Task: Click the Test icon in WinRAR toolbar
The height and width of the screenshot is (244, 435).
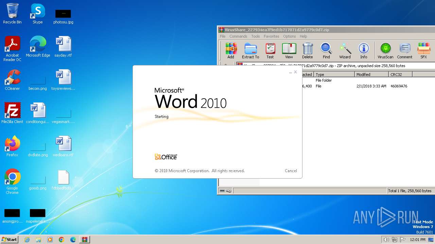Action: (270, 50)
